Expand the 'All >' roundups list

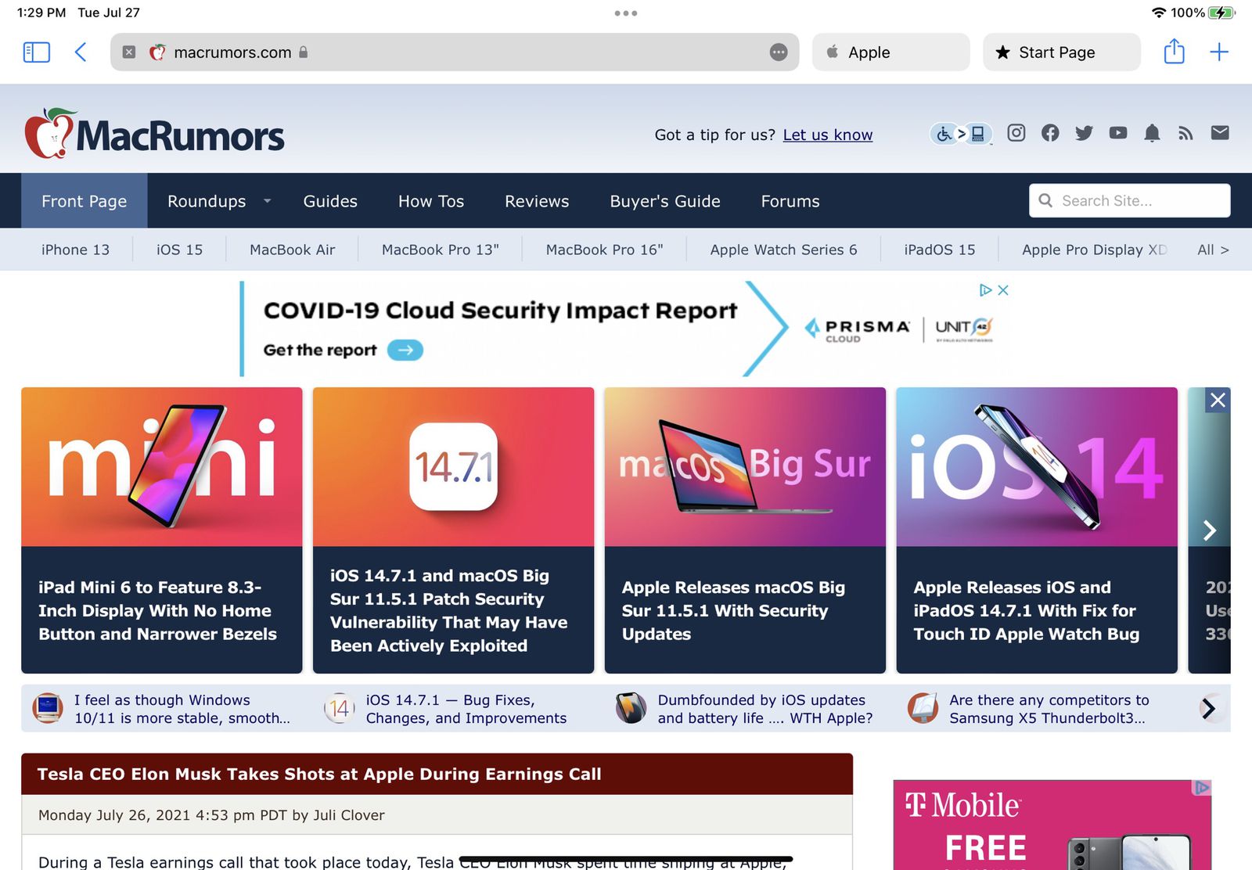coord(1213,250)
